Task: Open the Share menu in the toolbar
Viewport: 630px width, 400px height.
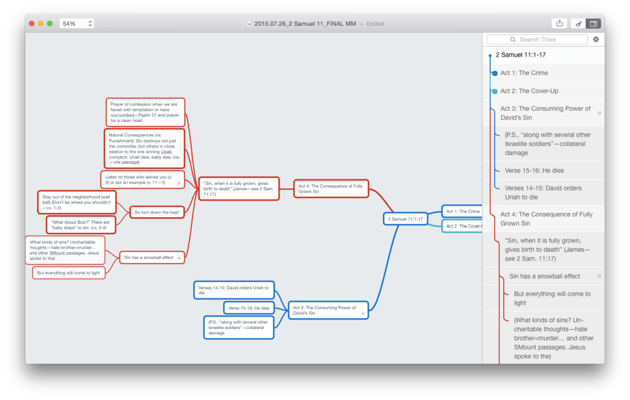Action: coord(559,23)
